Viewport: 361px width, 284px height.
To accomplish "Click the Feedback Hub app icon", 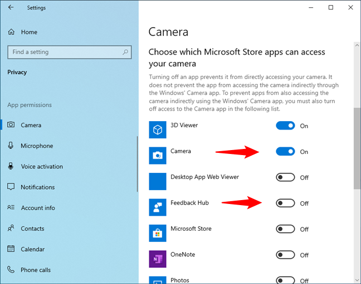I will [158, 207].
